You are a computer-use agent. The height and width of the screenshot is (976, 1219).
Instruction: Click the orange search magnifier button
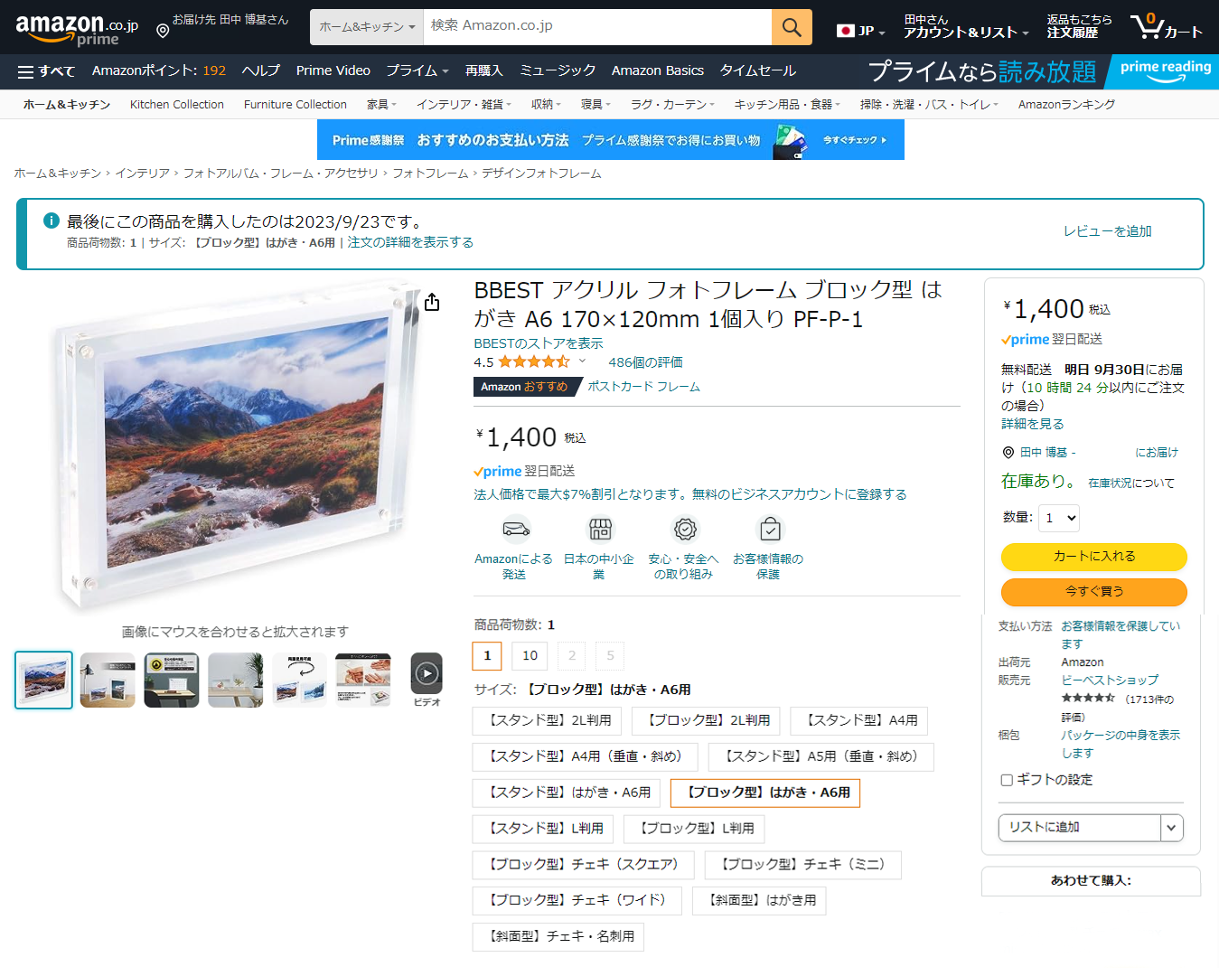(791, 27)
